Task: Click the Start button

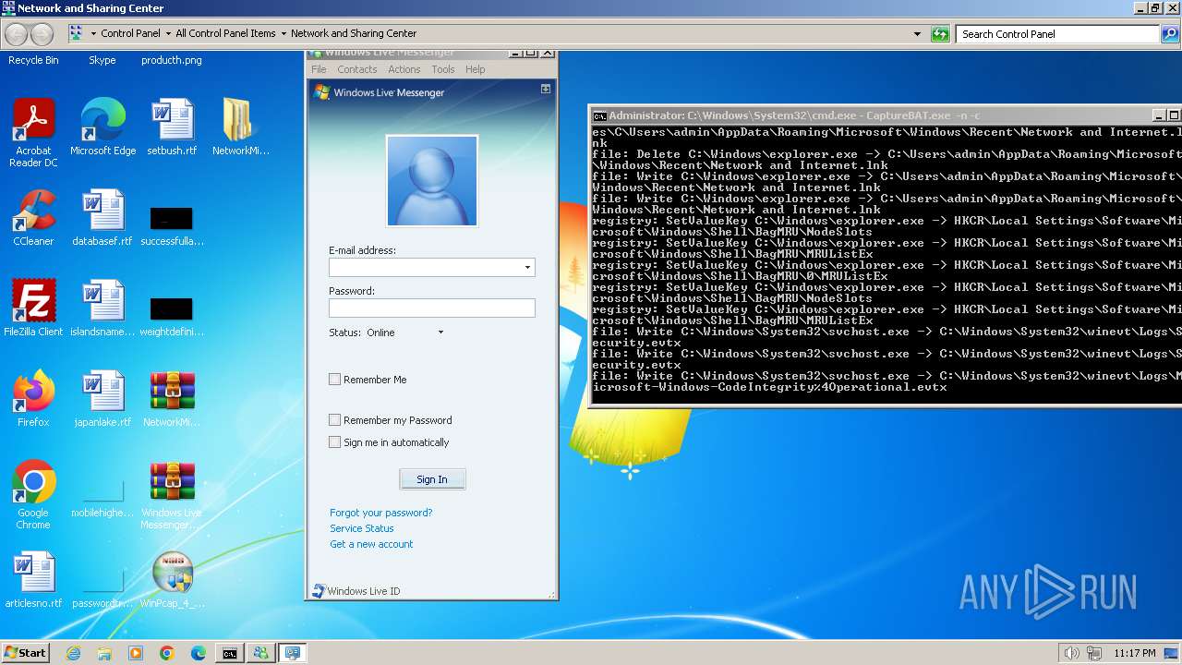Action: [x=25, y=653]
